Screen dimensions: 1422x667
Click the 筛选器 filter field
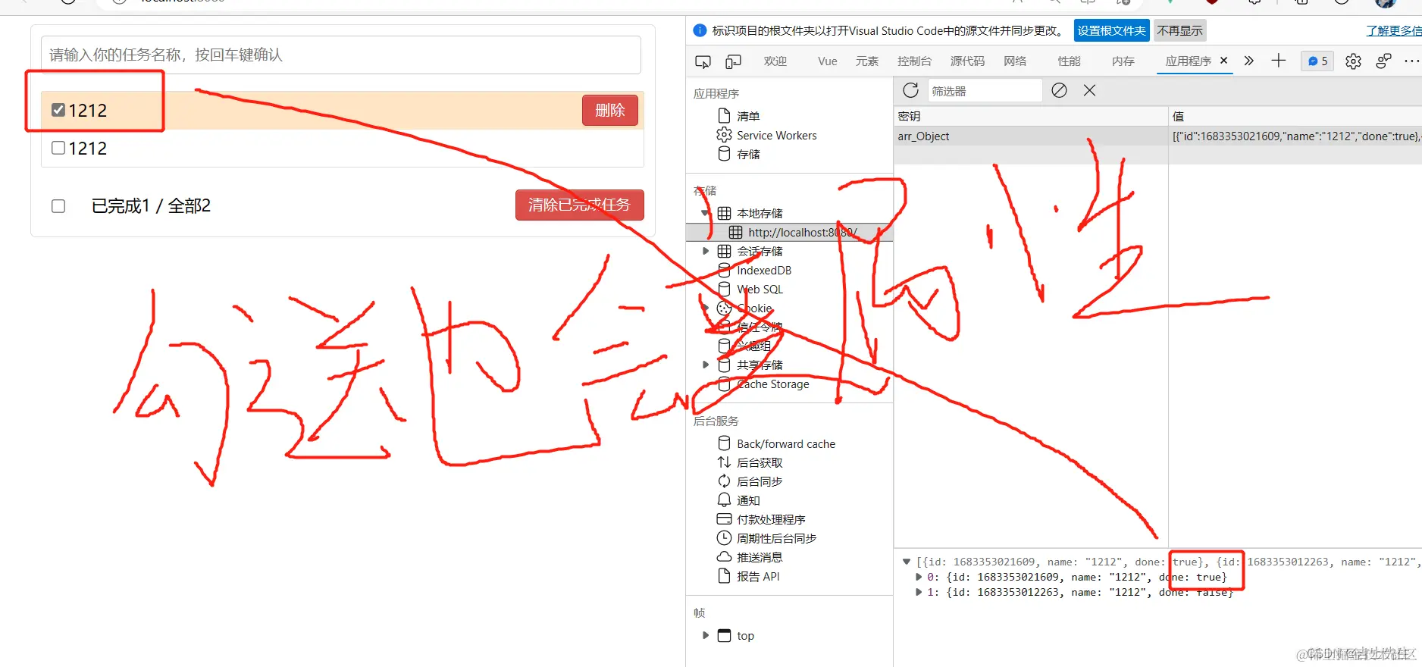point(984,91)
